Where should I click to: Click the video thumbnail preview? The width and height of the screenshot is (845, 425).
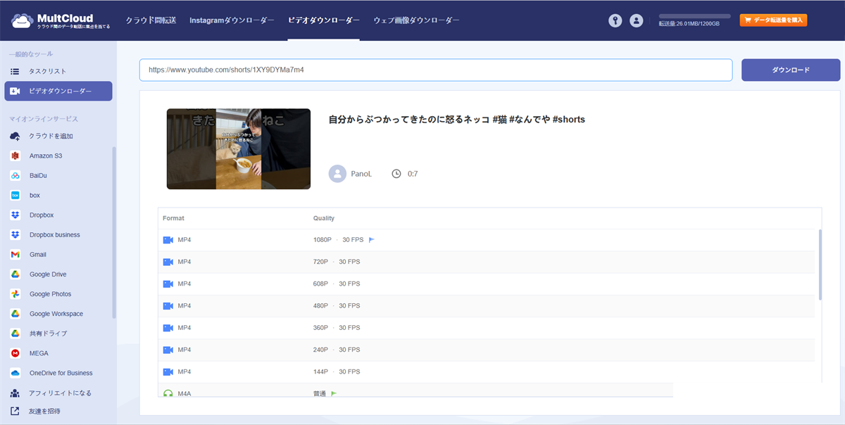point(238,148)
